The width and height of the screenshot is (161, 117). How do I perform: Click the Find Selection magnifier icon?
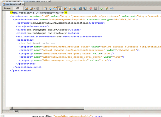pos(45,8)
